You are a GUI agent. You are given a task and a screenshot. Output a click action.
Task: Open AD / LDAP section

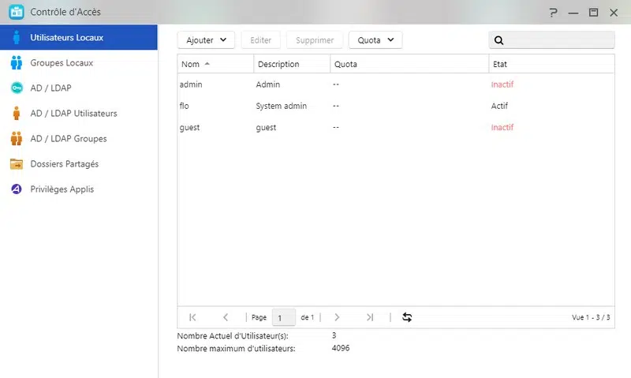click(79, 88)
